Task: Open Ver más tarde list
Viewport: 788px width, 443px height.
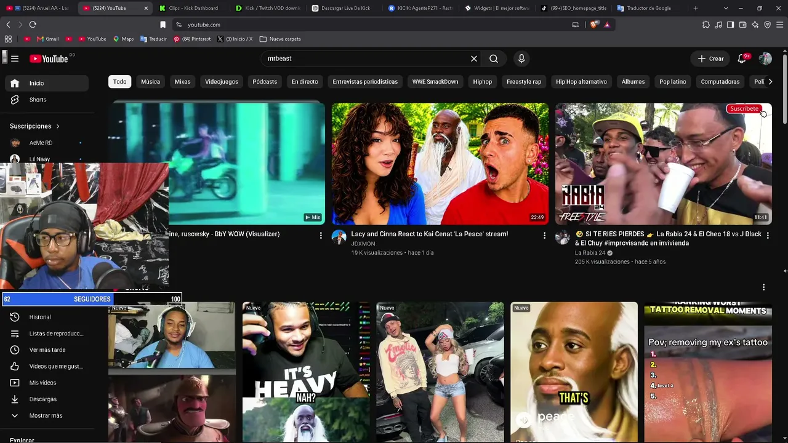Action: click(47, 350)
